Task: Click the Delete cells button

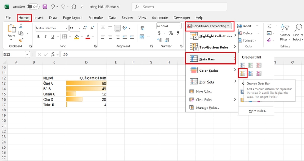Action: tap(245, 33)
